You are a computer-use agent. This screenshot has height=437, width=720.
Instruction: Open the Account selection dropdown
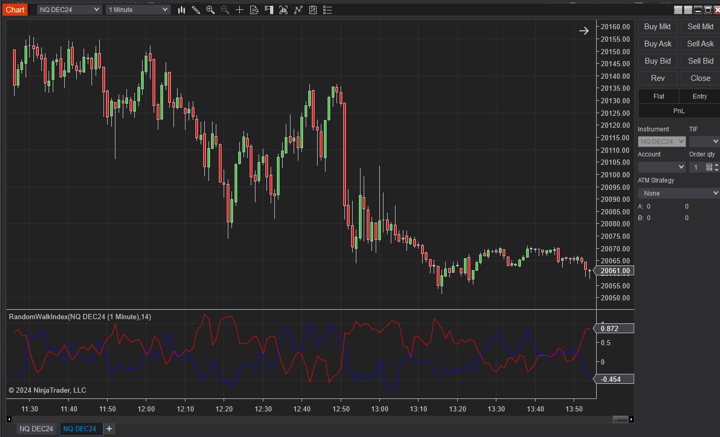pyautogui.click(x=661, y=166)
